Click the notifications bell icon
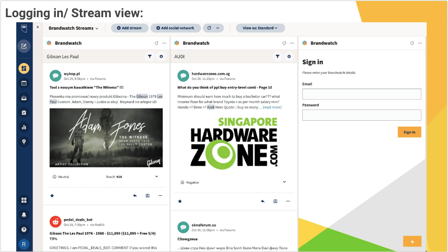 point(24,214)
